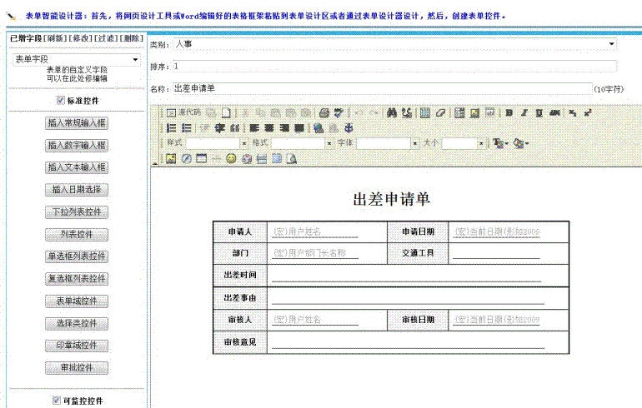The height and width of the screenshot is (408, 642).
Task: Open the 大小 font size dropdown
Action: tap(464, 143)
